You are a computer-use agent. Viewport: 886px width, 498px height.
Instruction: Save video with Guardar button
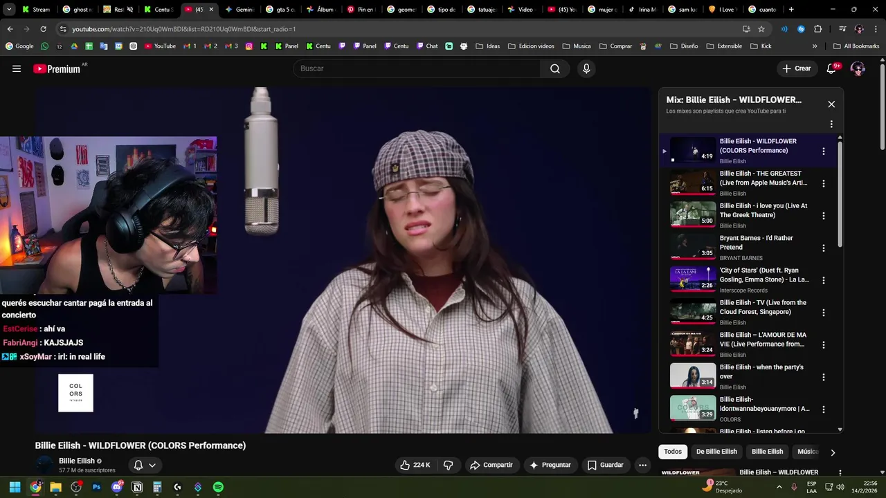tap(606, 465)
